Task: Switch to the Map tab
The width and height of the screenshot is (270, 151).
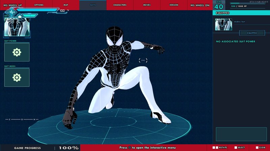Action: tap(66, 5)
